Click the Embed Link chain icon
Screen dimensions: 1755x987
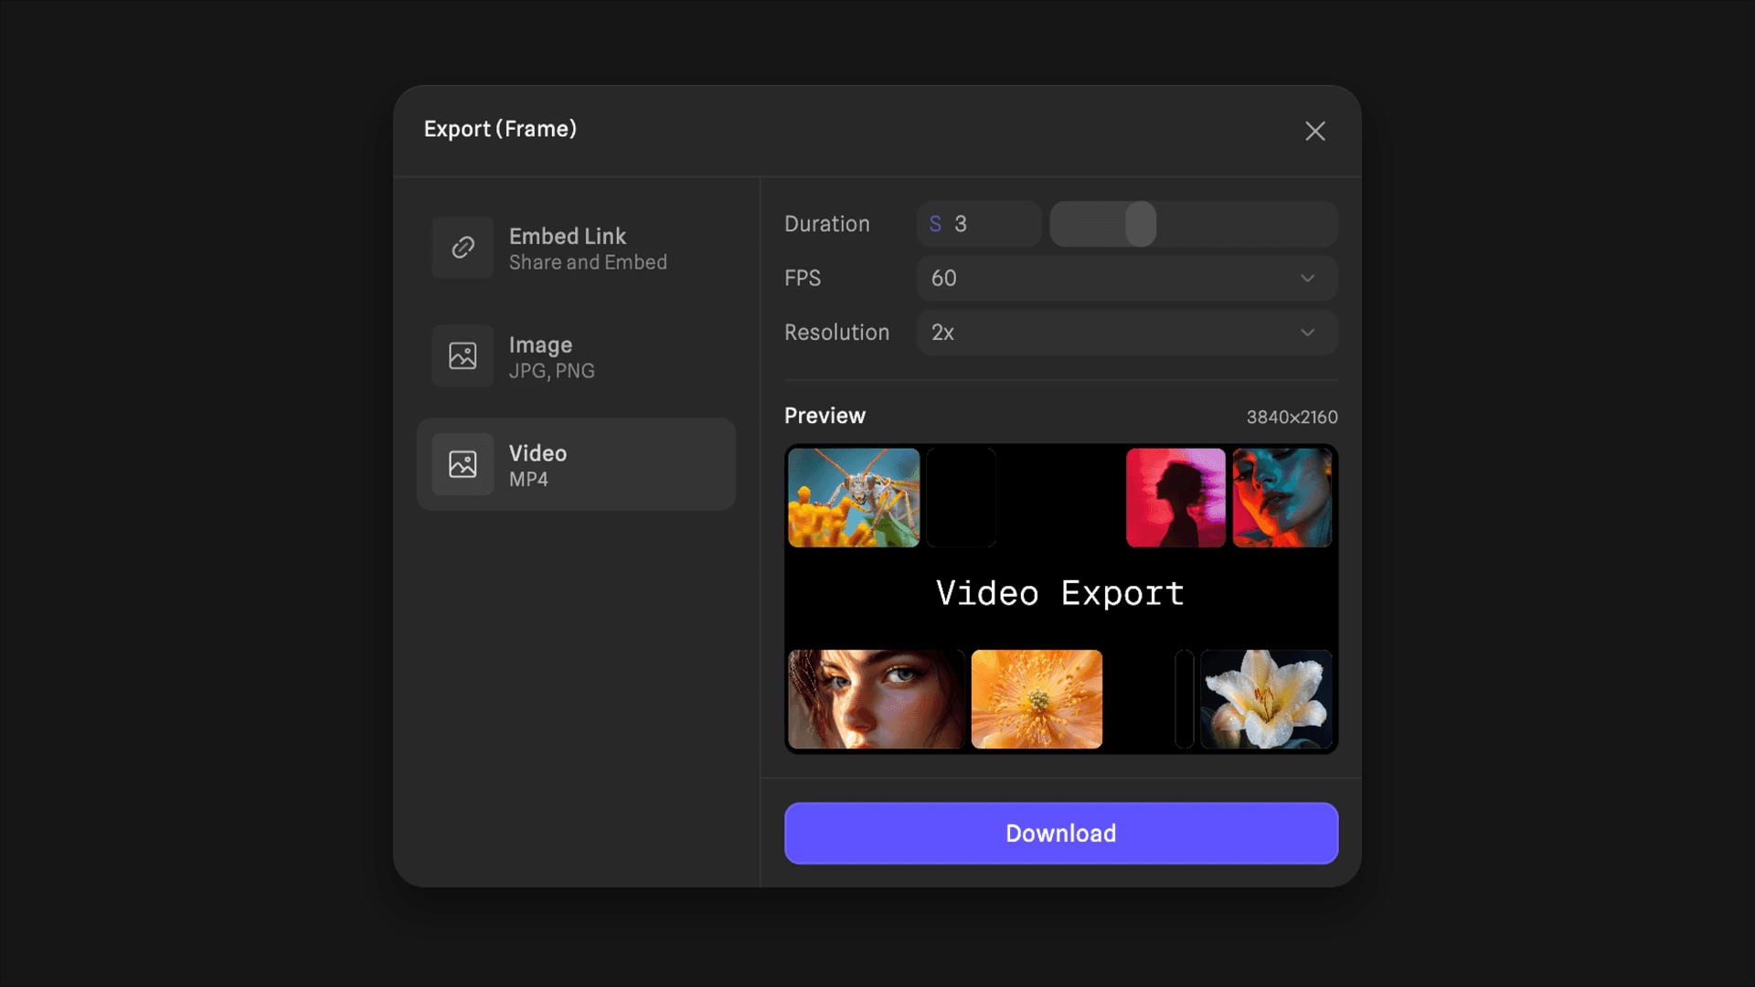click(463, 248)
